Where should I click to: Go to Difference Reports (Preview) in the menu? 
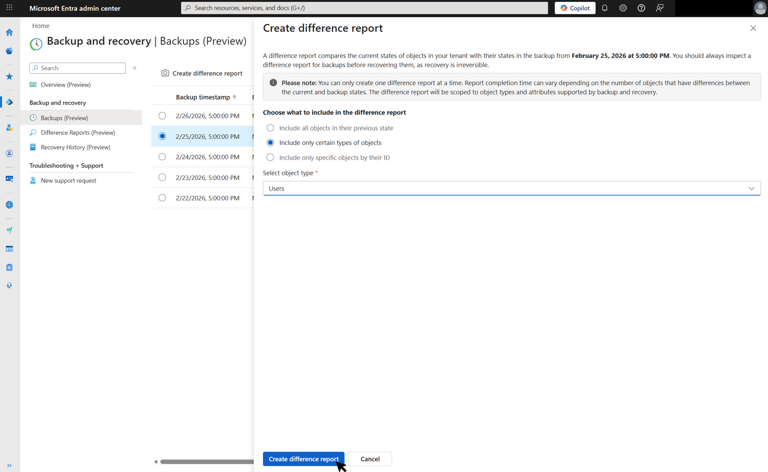pyautogui.click(x=78, y=132)
